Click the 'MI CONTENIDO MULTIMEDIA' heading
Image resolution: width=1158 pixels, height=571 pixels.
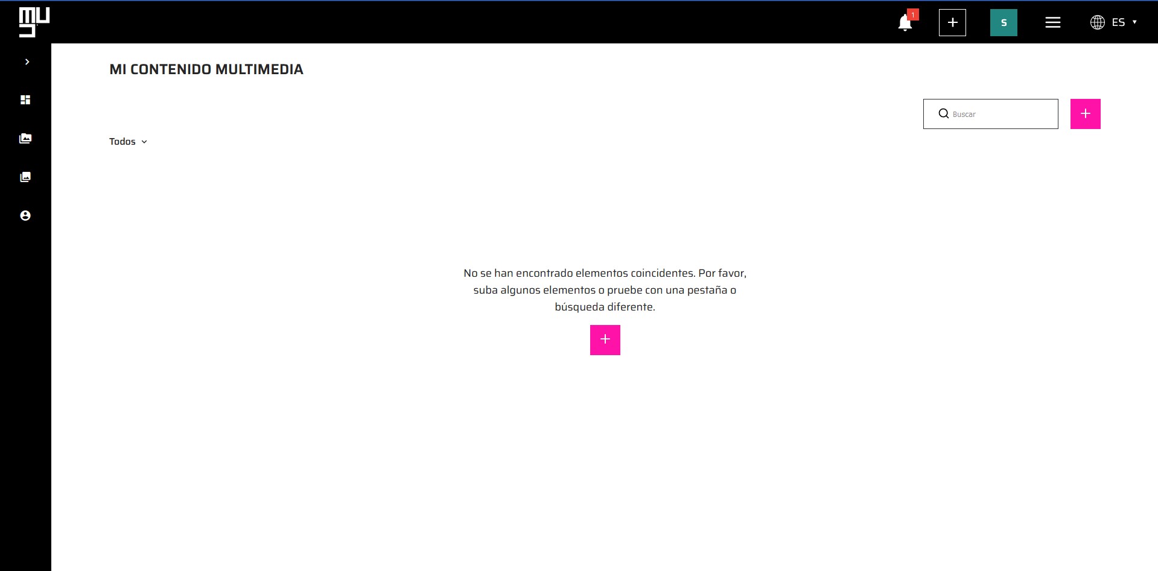coord(206,69)
